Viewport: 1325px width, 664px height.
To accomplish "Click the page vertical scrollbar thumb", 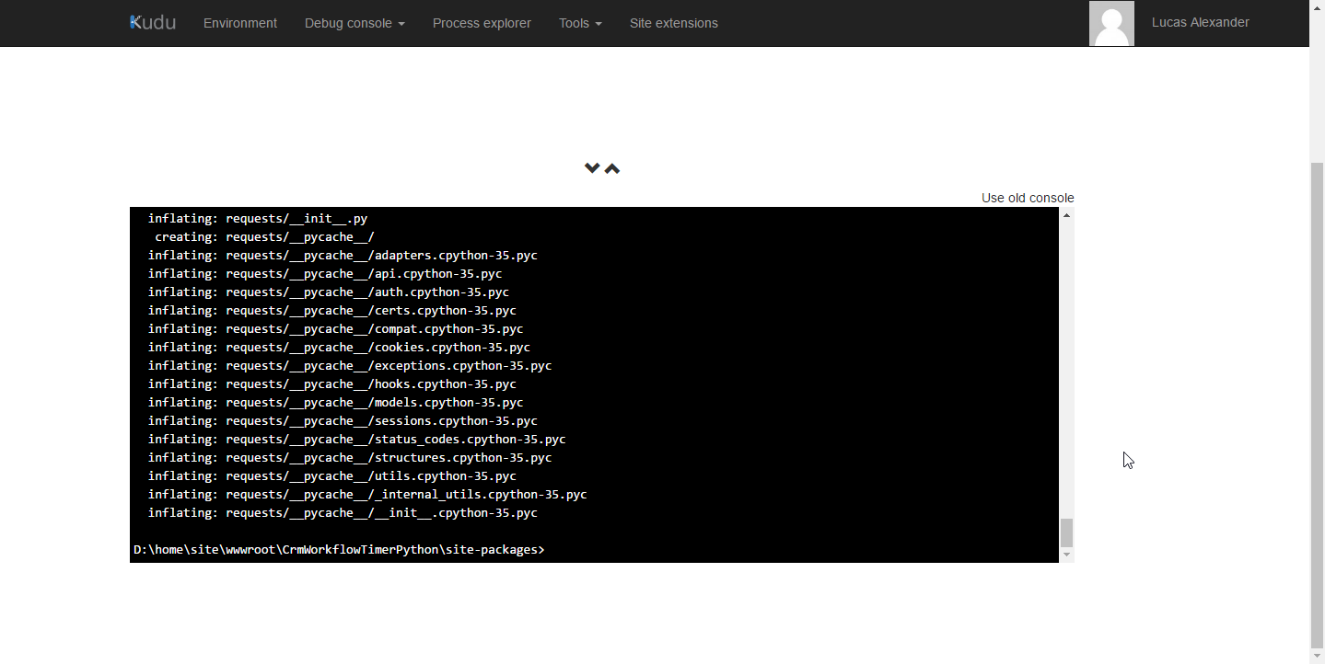I will click(x=1317, y=405).
